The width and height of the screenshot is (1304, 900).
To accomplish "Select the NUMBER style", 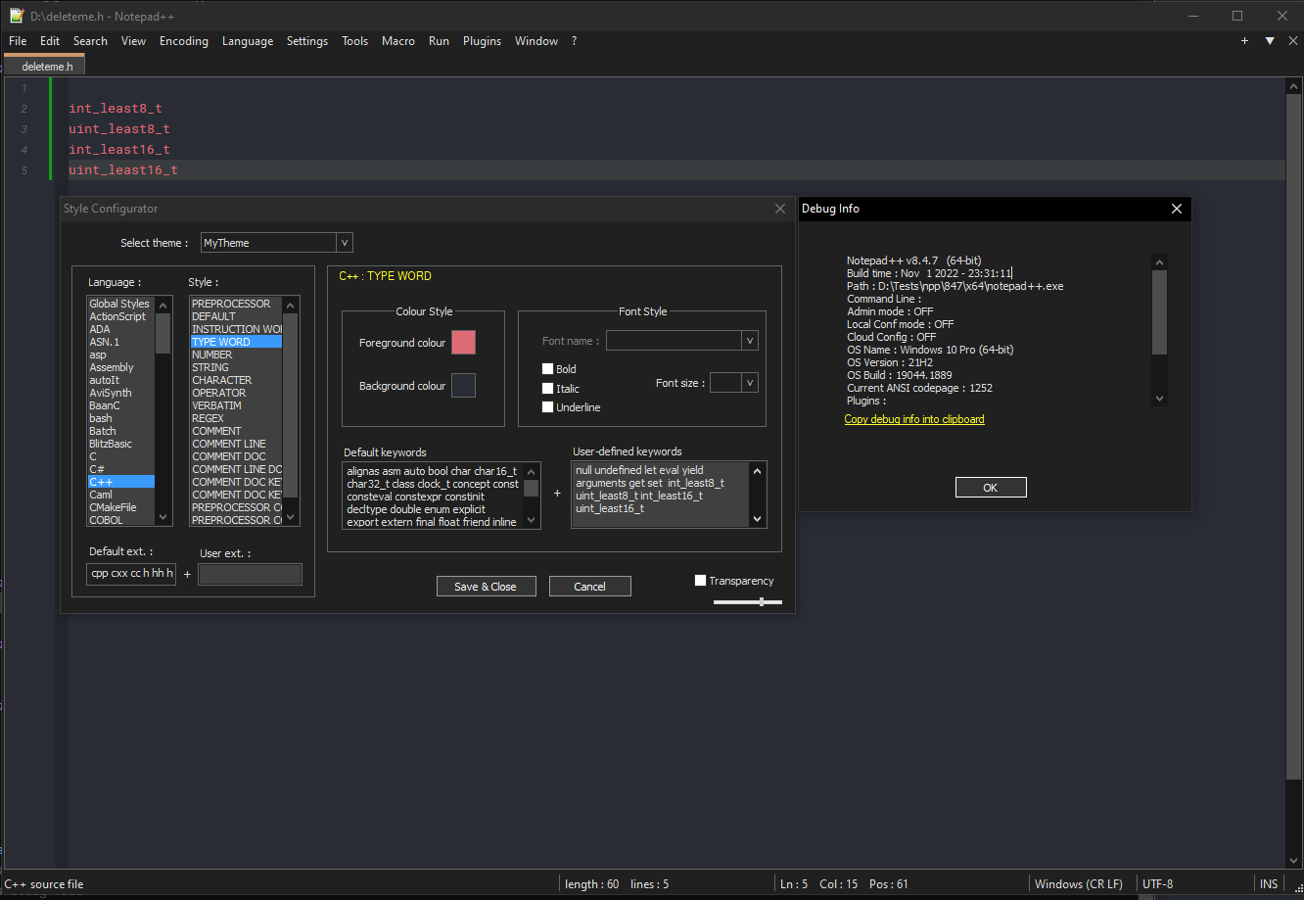I will point(236,355).
